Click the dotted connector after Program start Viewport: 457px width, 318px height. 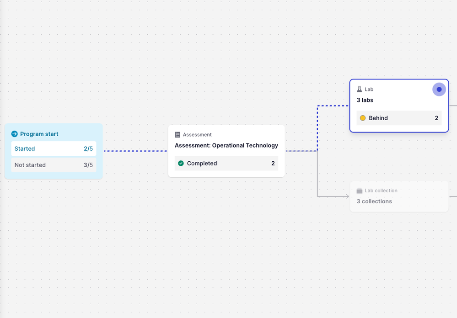[135, 151]
